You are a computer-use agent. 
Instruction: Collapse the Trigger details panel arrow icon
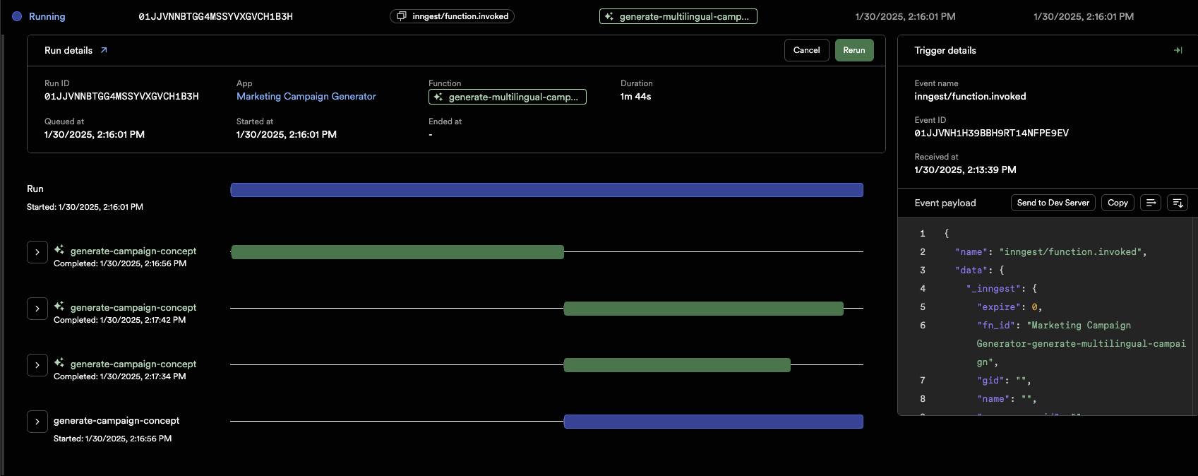point(1178,50)
